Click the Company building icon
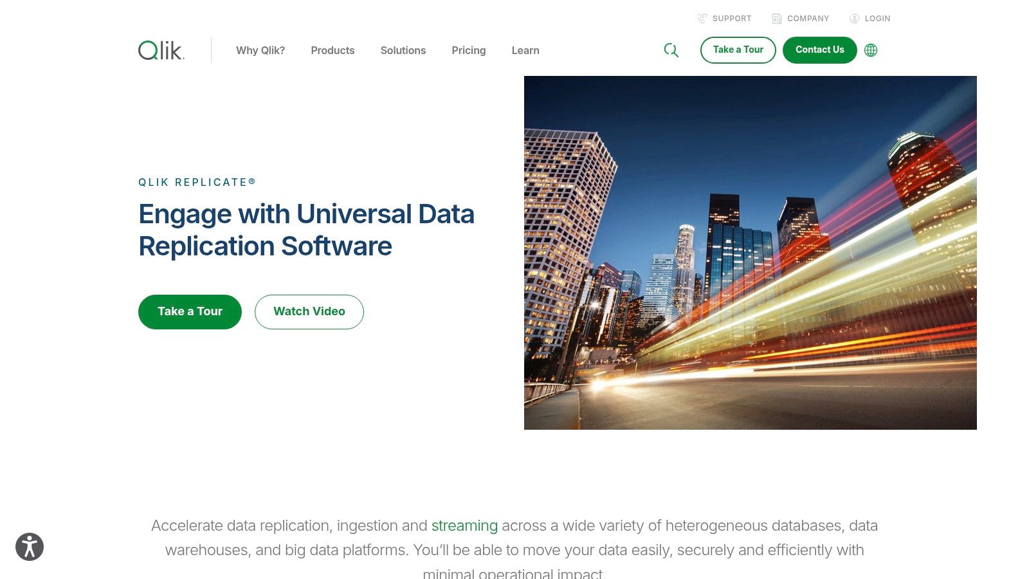Screen dimensions: 1029x579 [776, 18]
